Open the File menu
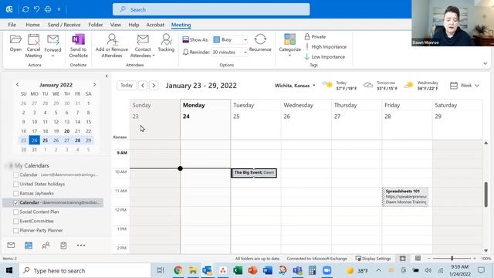The height and width of the screenshot is (278, 494). (12, 25)
